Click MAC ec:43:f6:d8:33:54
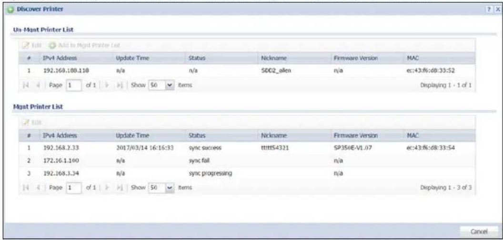 (431, 148)
